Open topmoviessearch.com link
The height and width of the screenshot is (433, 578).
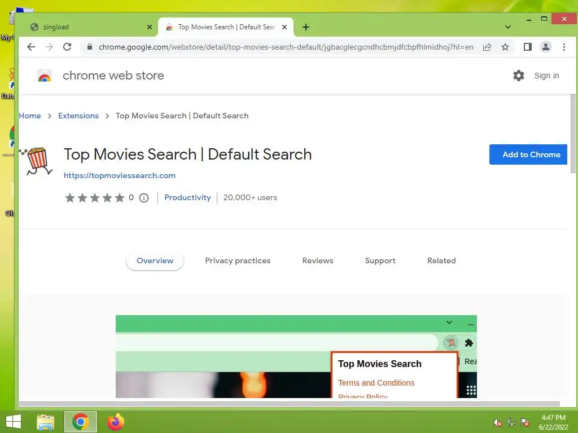click(x=120, y=176)
